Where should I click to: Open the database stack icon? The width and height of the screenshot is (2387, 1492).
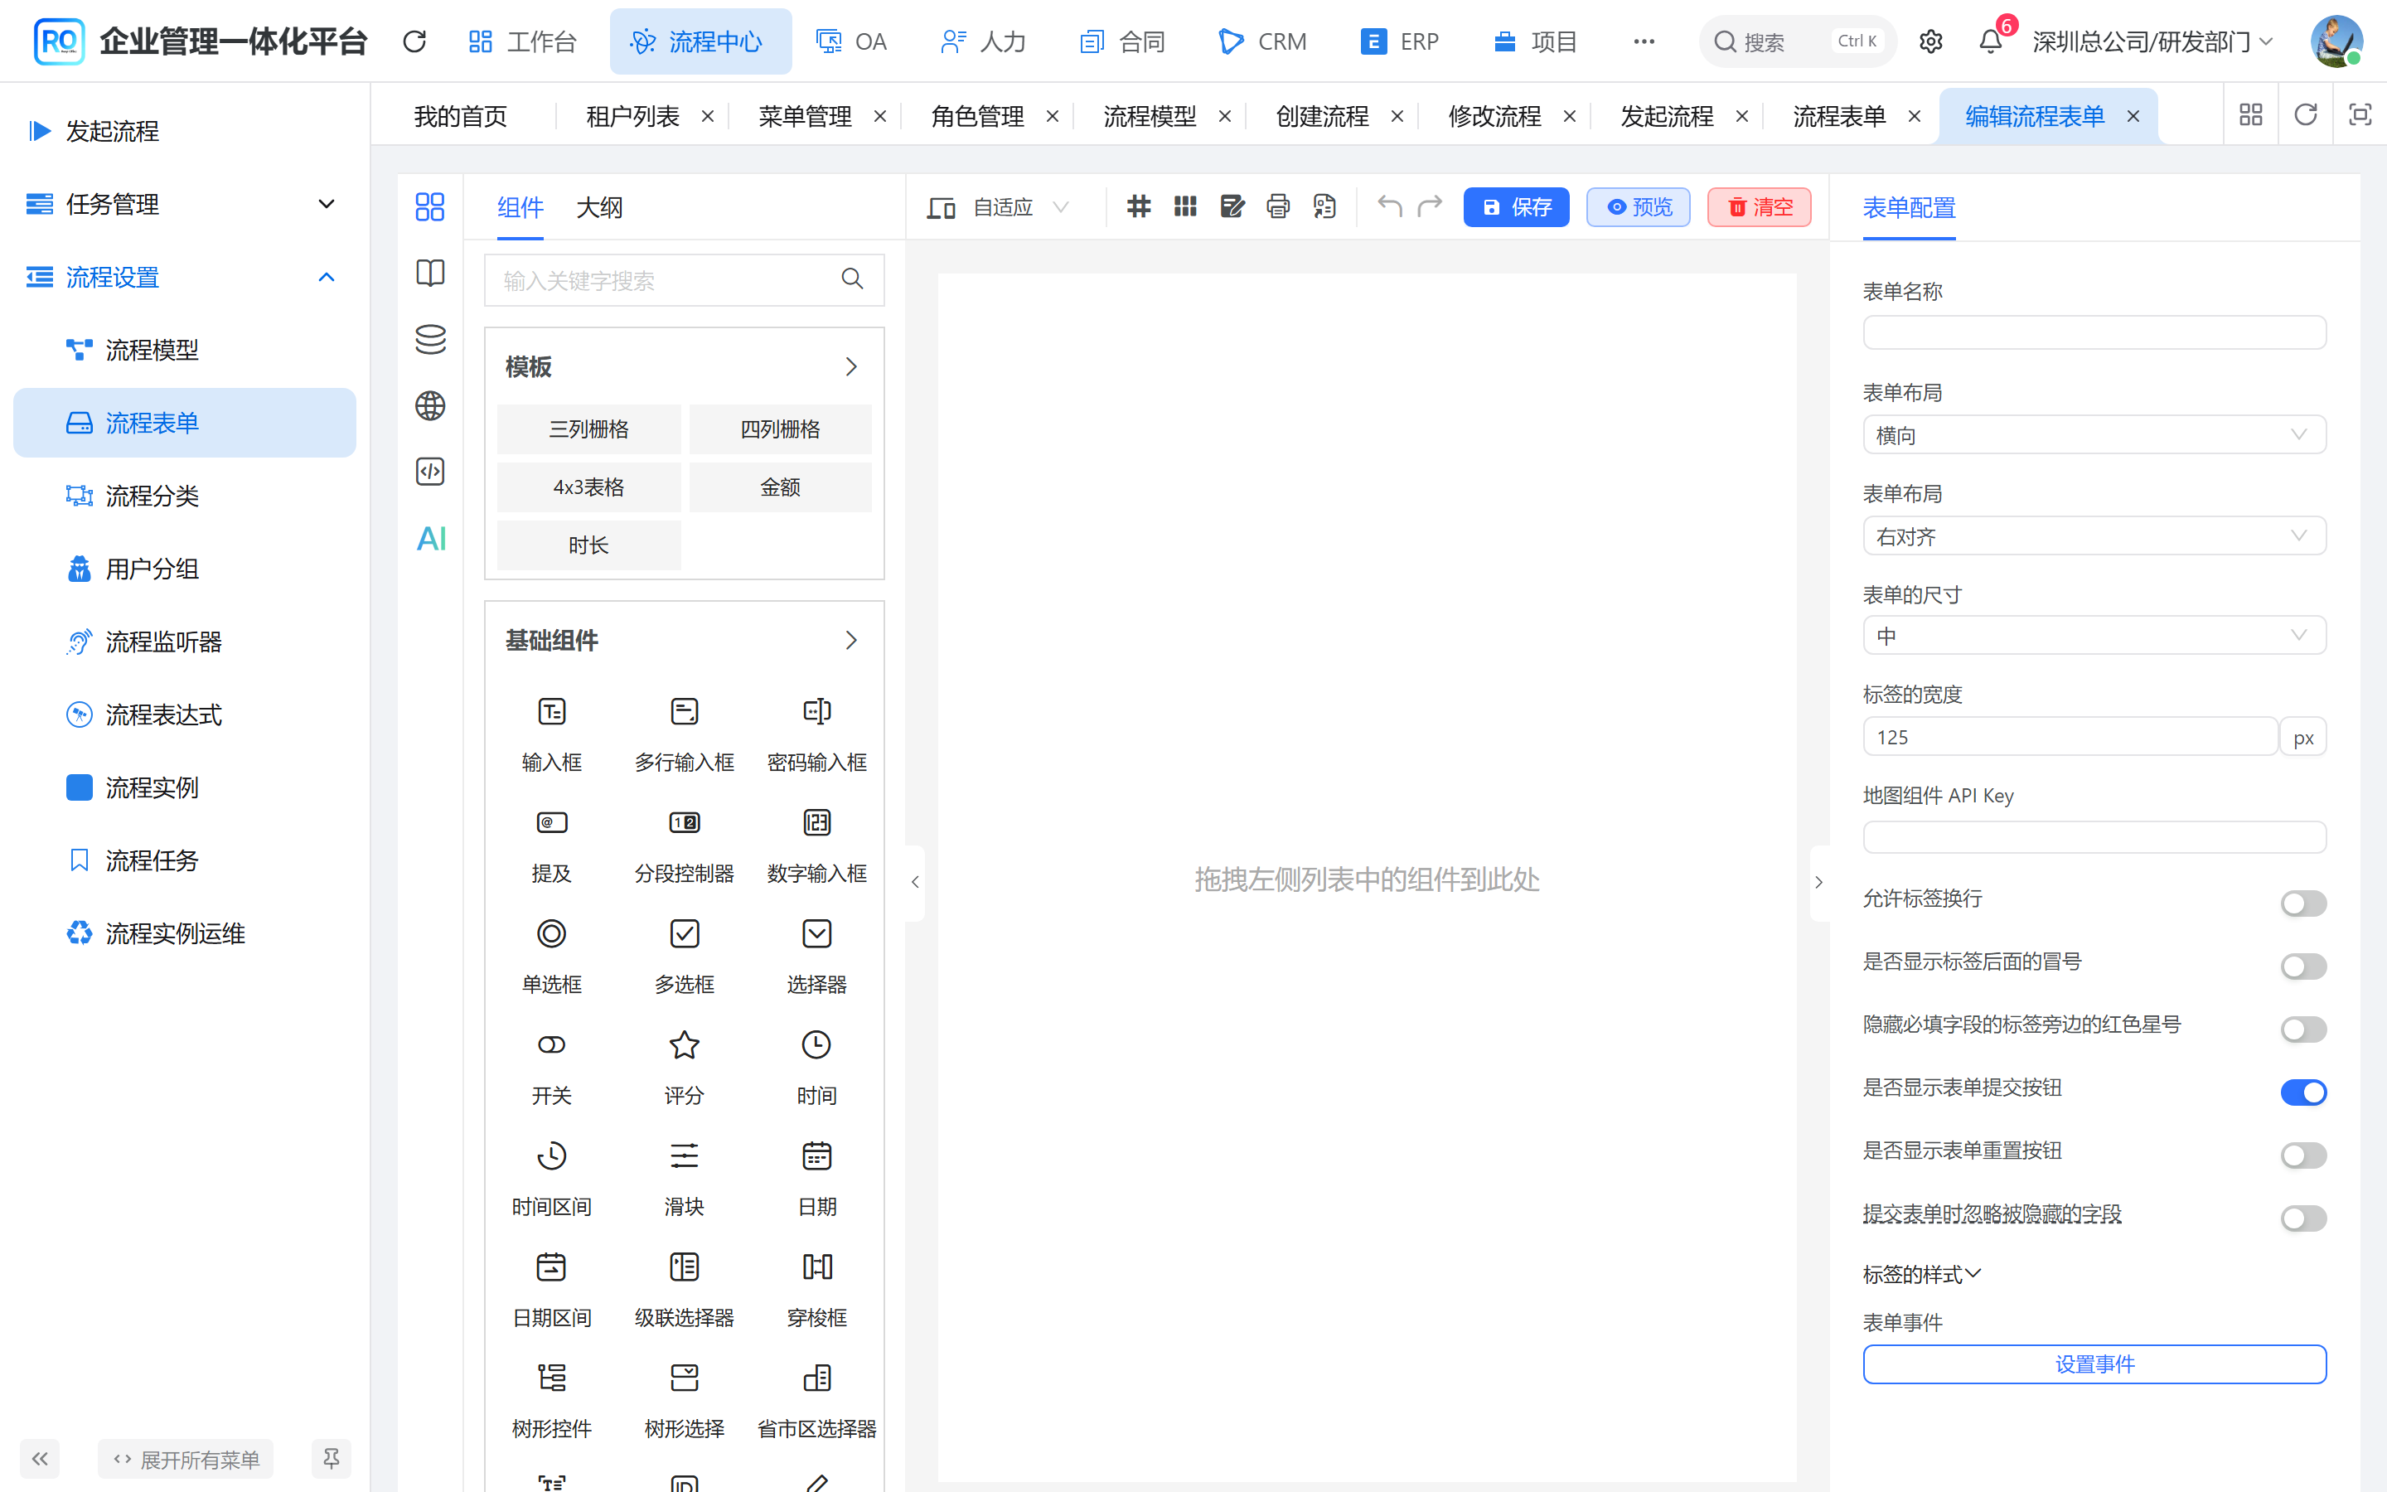coord(431,338)
